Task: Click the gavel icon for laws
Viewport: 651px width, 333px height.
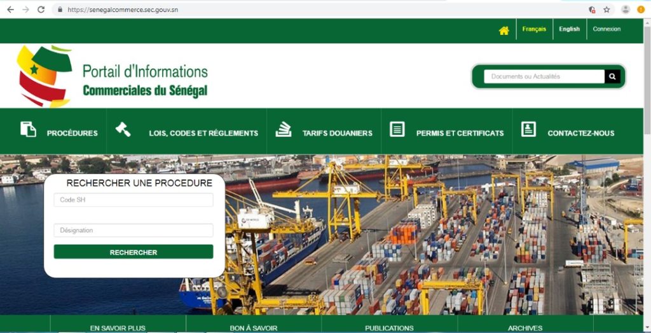Action: click(123, 129)
